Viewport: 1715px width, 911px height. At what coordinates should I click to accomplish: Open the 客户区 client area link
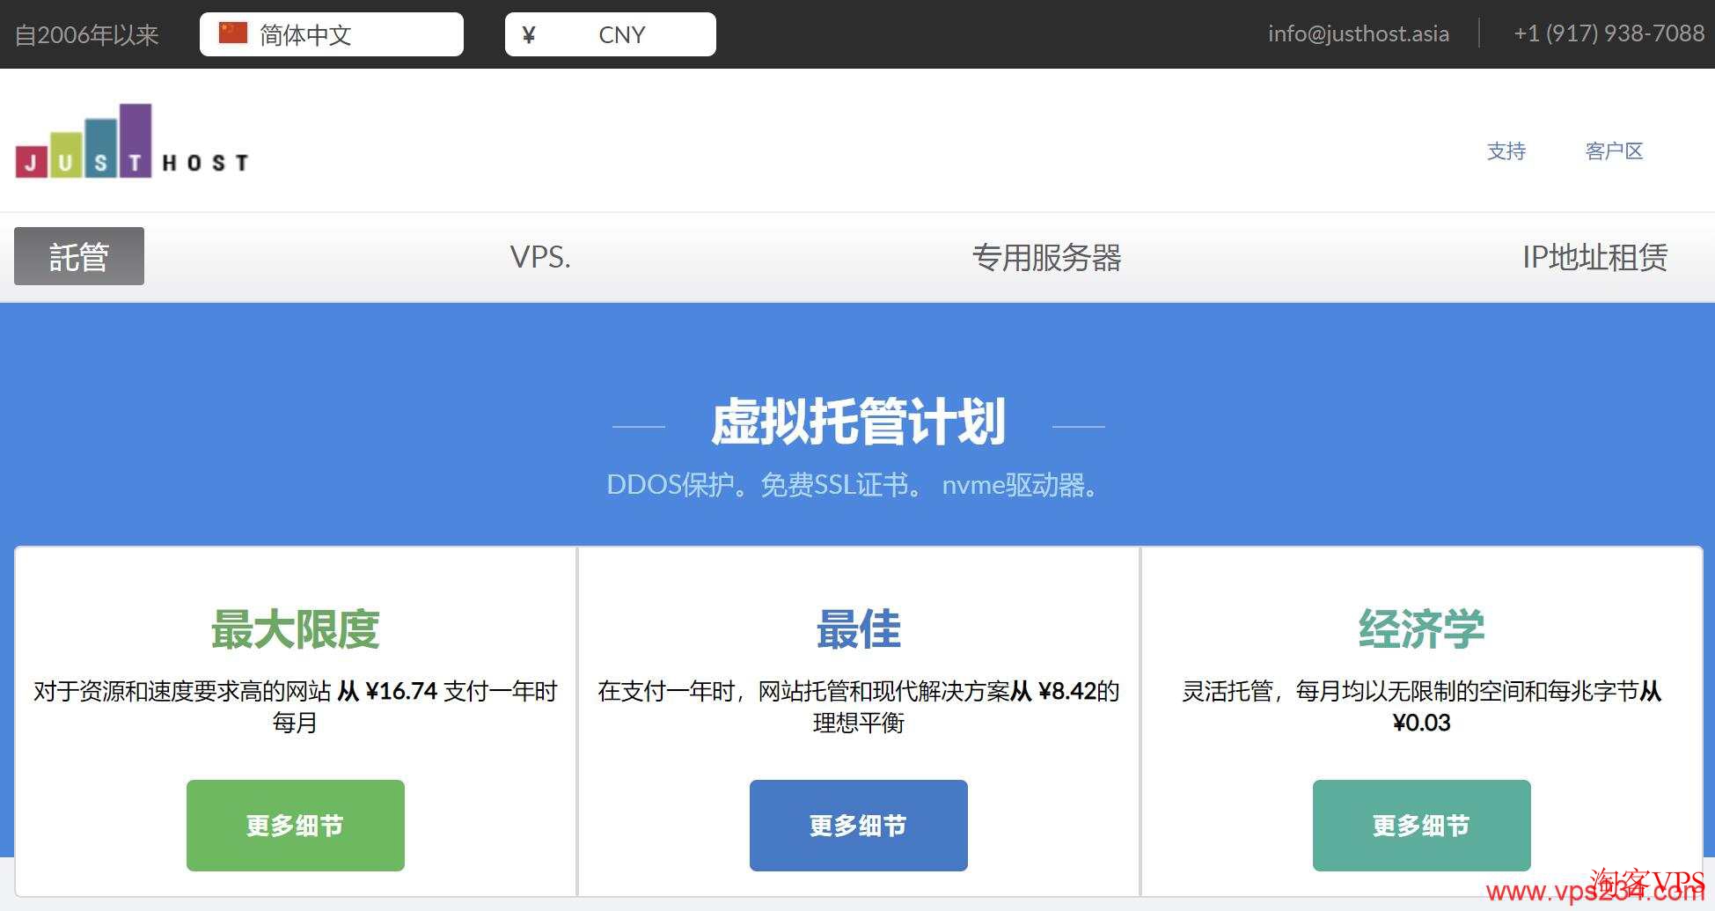click(1614, 151)
